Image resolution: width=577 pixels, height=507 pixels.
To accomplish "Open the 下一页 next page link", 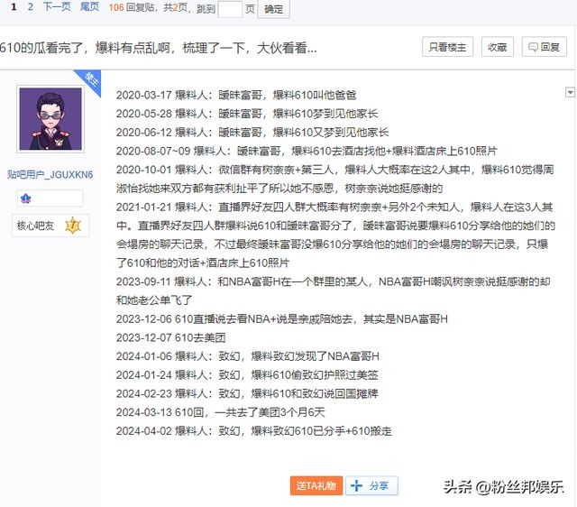I will pyautogui.click(x=57, y=7).
